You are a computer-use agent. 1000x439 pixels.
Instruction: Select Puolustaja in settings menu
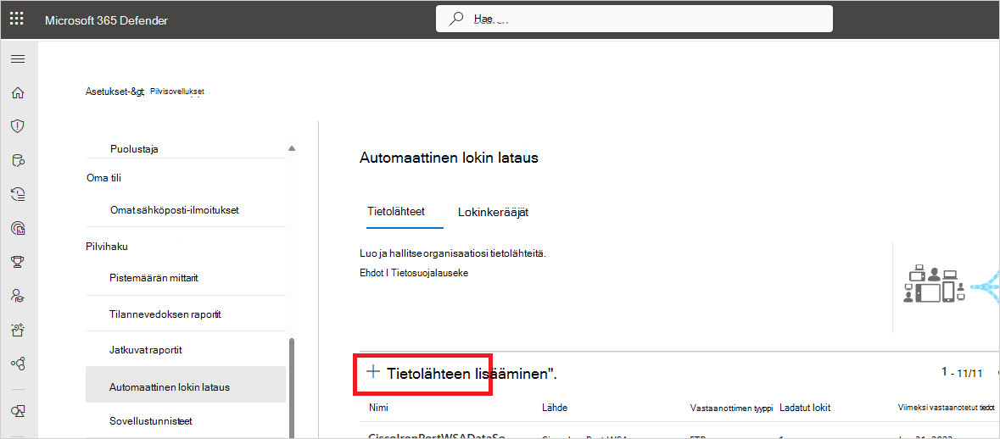[134, 148]
